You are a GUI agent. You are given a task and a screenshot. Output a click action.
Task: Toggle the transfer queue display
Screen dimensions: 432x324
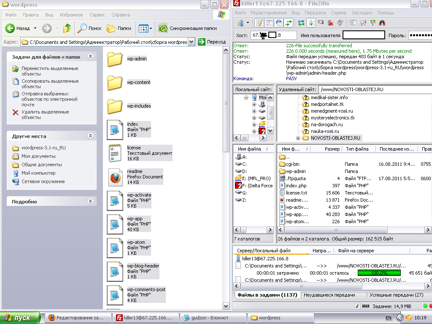(x=289, y=23)
